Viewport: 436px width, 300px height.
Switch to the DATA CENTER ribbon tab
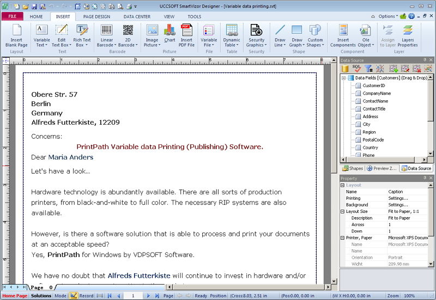point(137,17)
